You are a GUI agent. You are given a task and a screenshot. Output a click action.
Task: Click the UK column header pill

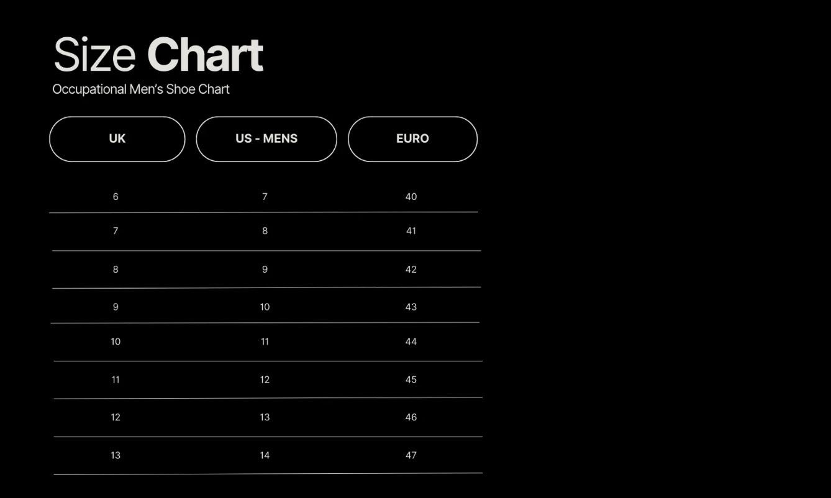pos(117,139)
